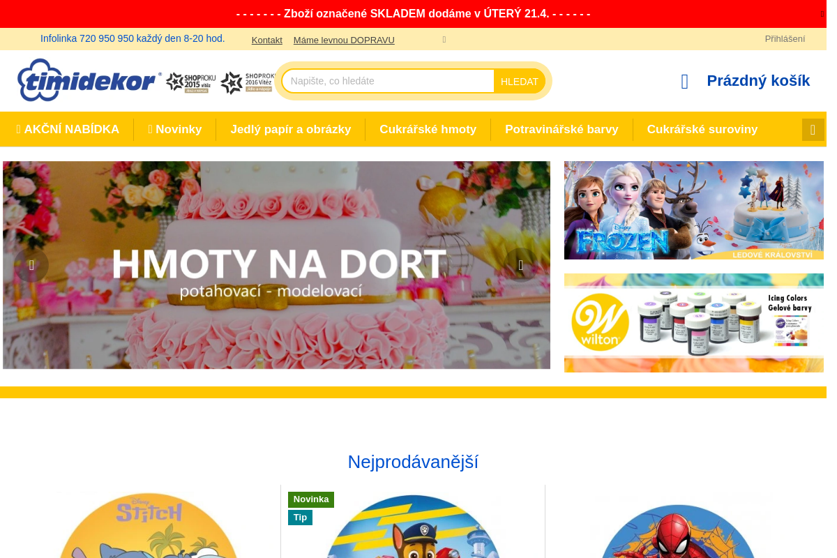This screenshot has width=837, height=558.
Task: Focus the search field Napište, co hledáte
Action: coord(389,81)
